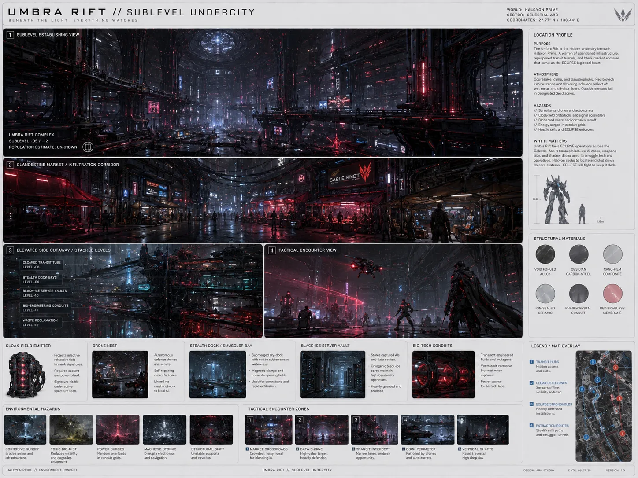
Task: Click the Extraction Routes legend link
Action: pyautogui.click(x=552, y=426)
